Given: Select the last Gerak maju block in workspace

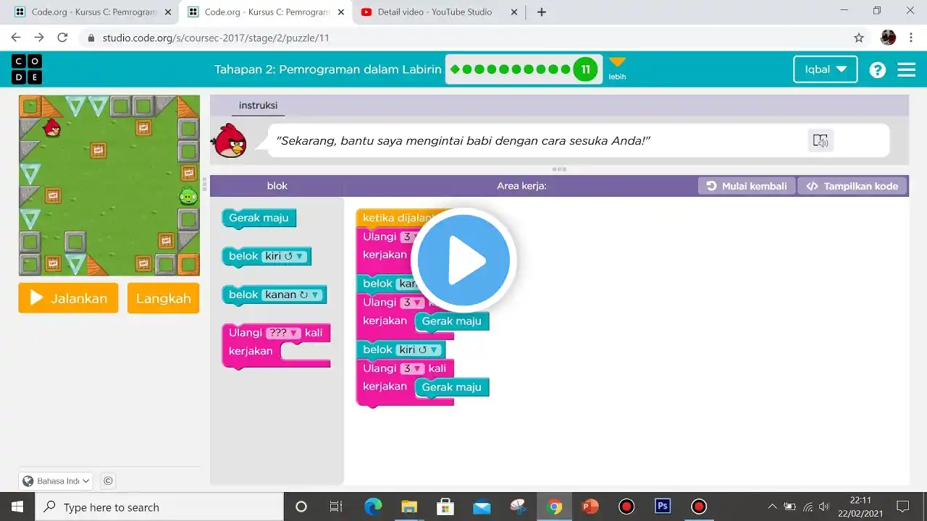Looking at the screenshot, I should pyautogui.click(x=452, y=387).
